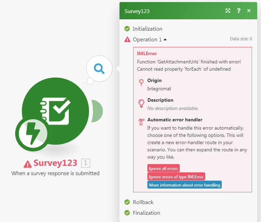The width and height of the screenshot is (261, 222).
Task: Click the Data size: 0 label
Action: [x=241, y=39]
